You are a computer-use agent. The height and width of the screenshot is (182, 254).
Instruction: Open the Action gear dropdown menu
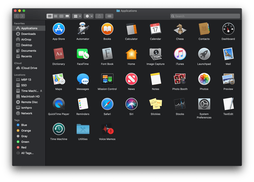[89, 16]
